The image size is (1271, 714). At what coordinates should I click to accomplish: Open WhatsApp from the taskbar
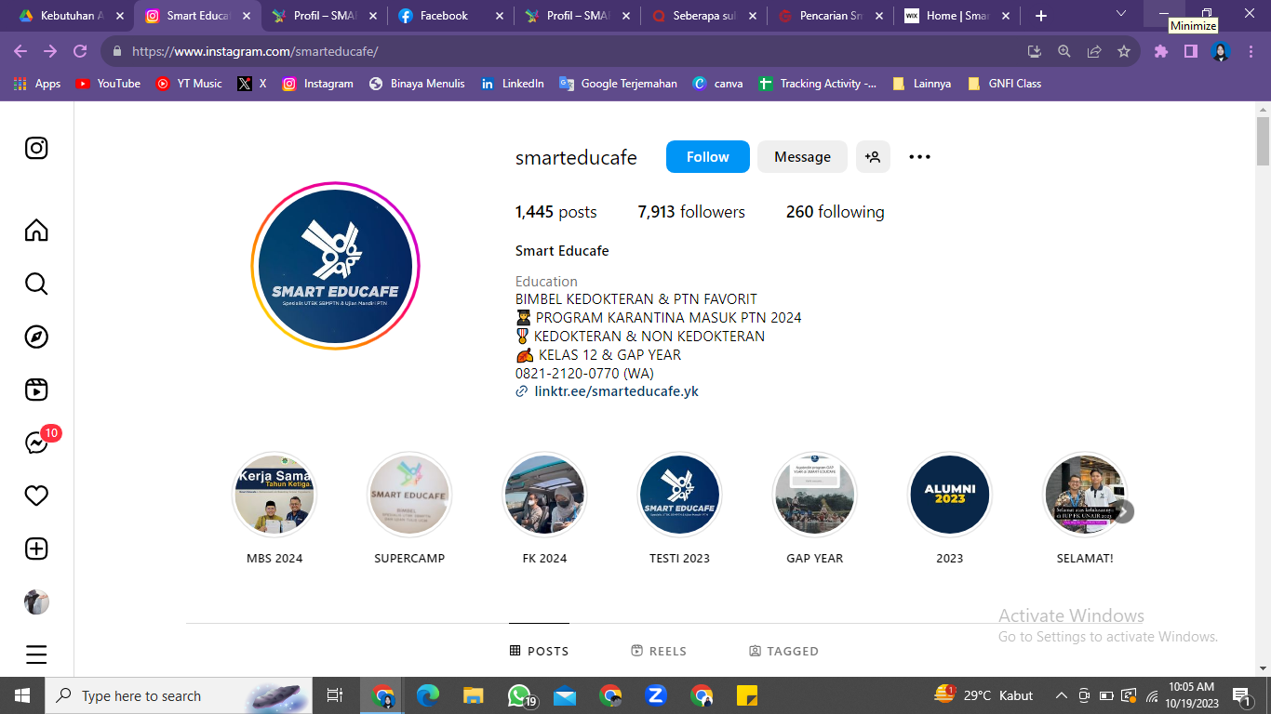519,695
